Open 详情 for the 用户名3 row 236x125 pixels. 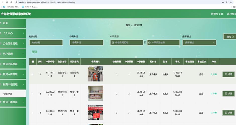coord(228,113)
